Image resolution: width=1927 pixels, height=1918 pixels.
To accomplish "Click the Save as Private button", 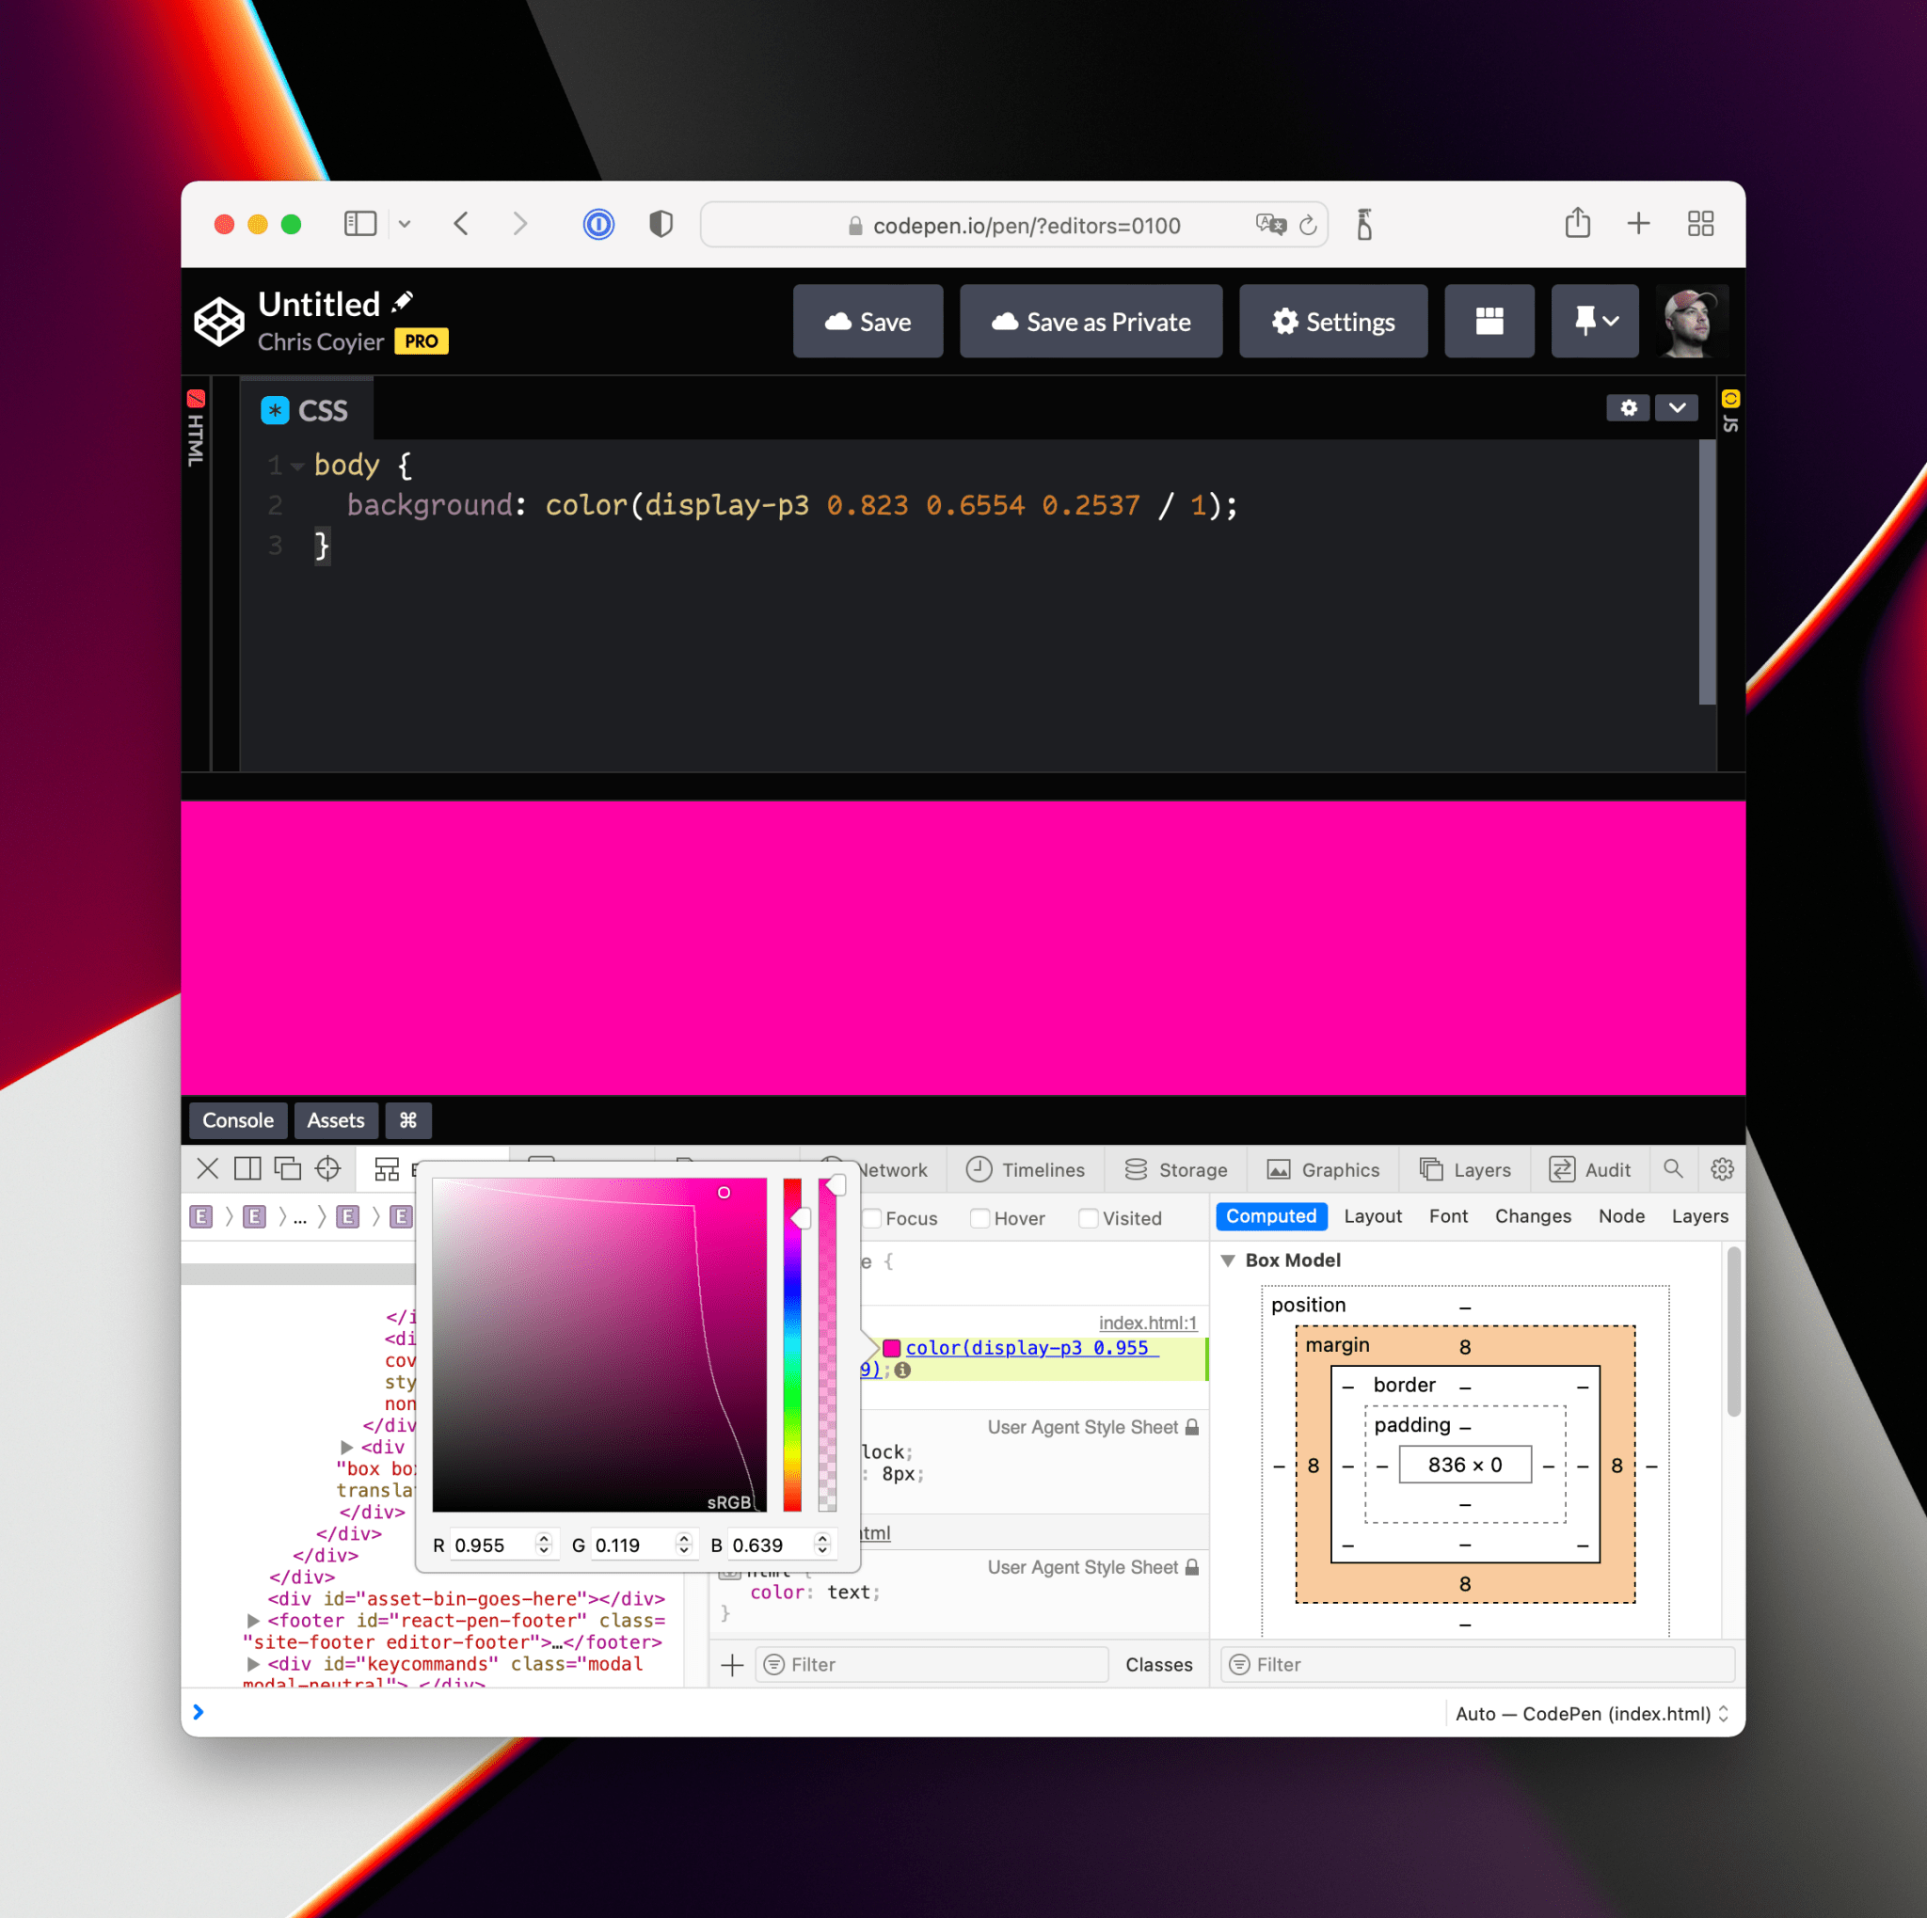I will coord(1091,321).
